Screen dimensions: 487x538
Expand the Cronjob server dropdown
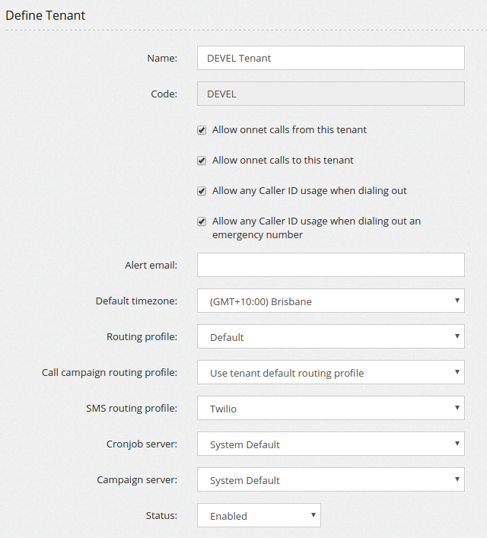click(x=330, y=444)
